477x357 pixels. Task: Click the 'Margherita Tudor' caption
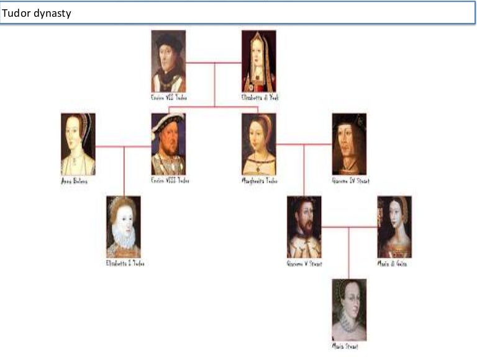click(260, 180)
